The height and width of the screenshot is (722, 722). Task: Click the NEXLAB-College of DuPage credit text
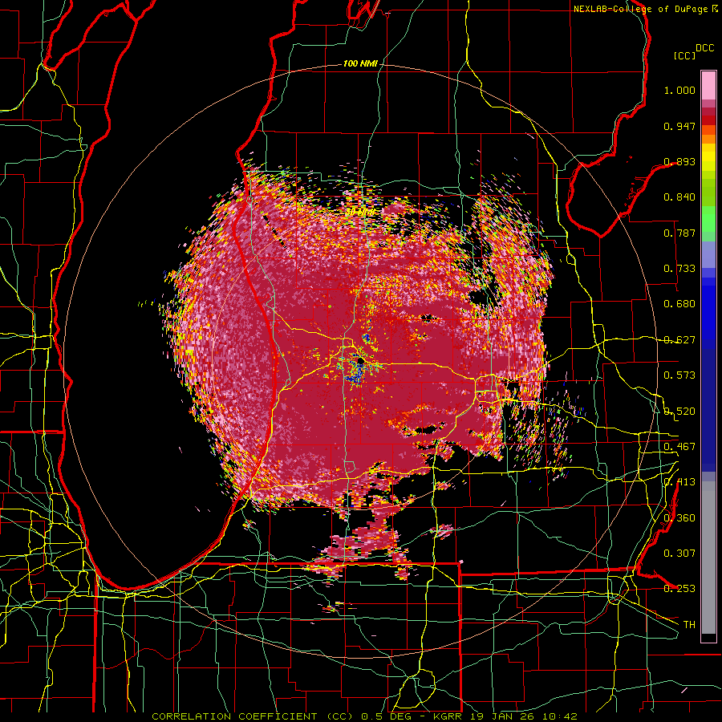point(645,9)
